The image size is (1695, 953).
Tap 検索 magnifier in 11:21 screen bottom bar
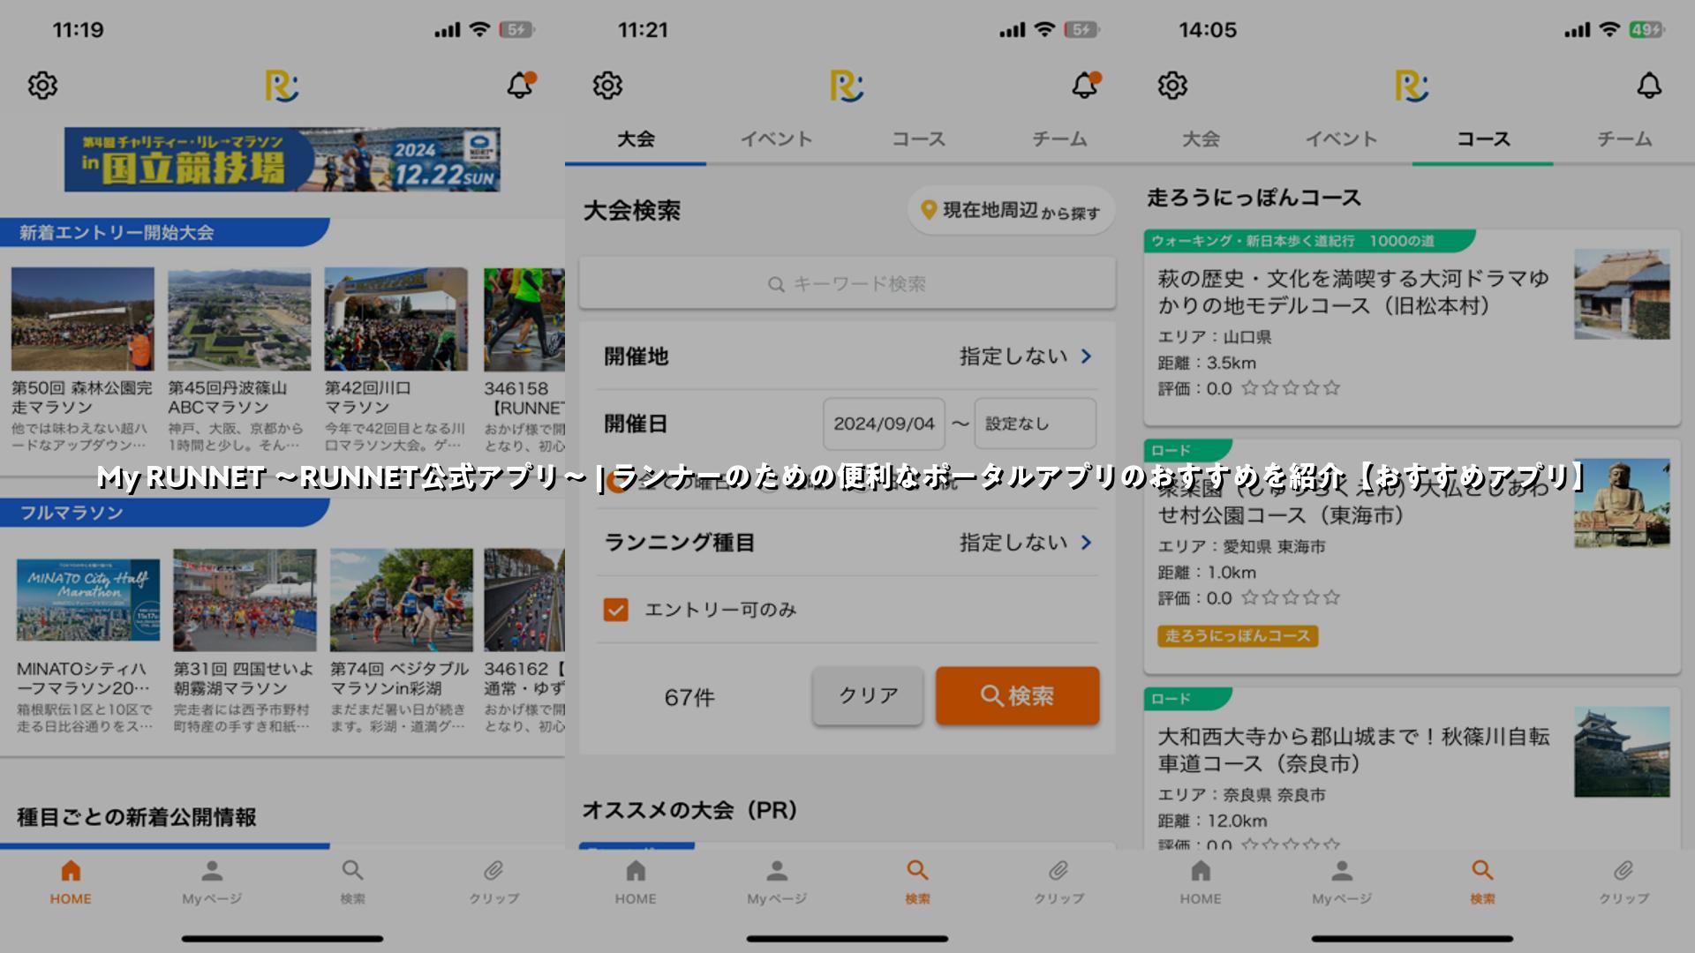click(x=918, y=882)
